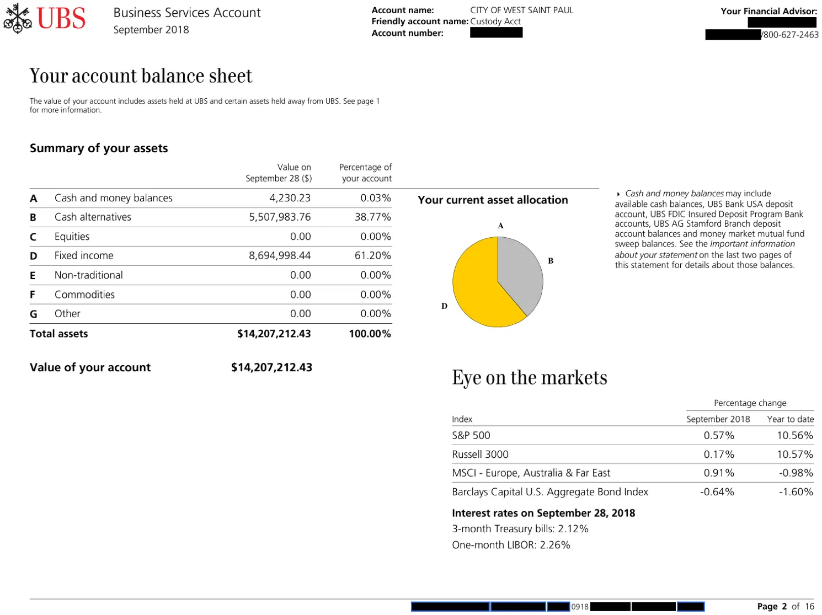Click the Your account balance sheet heading
Viewport: 822px width, 615px height.
coord(141,76)
